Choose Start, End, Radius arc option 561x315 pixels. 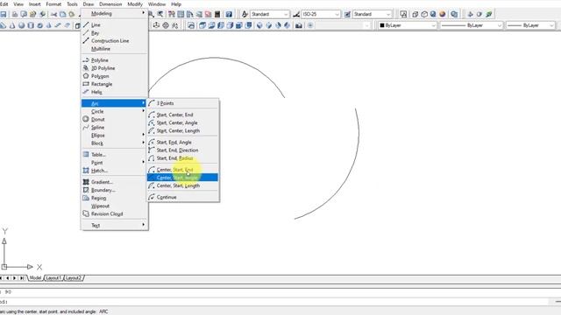[x=183, y=157]
